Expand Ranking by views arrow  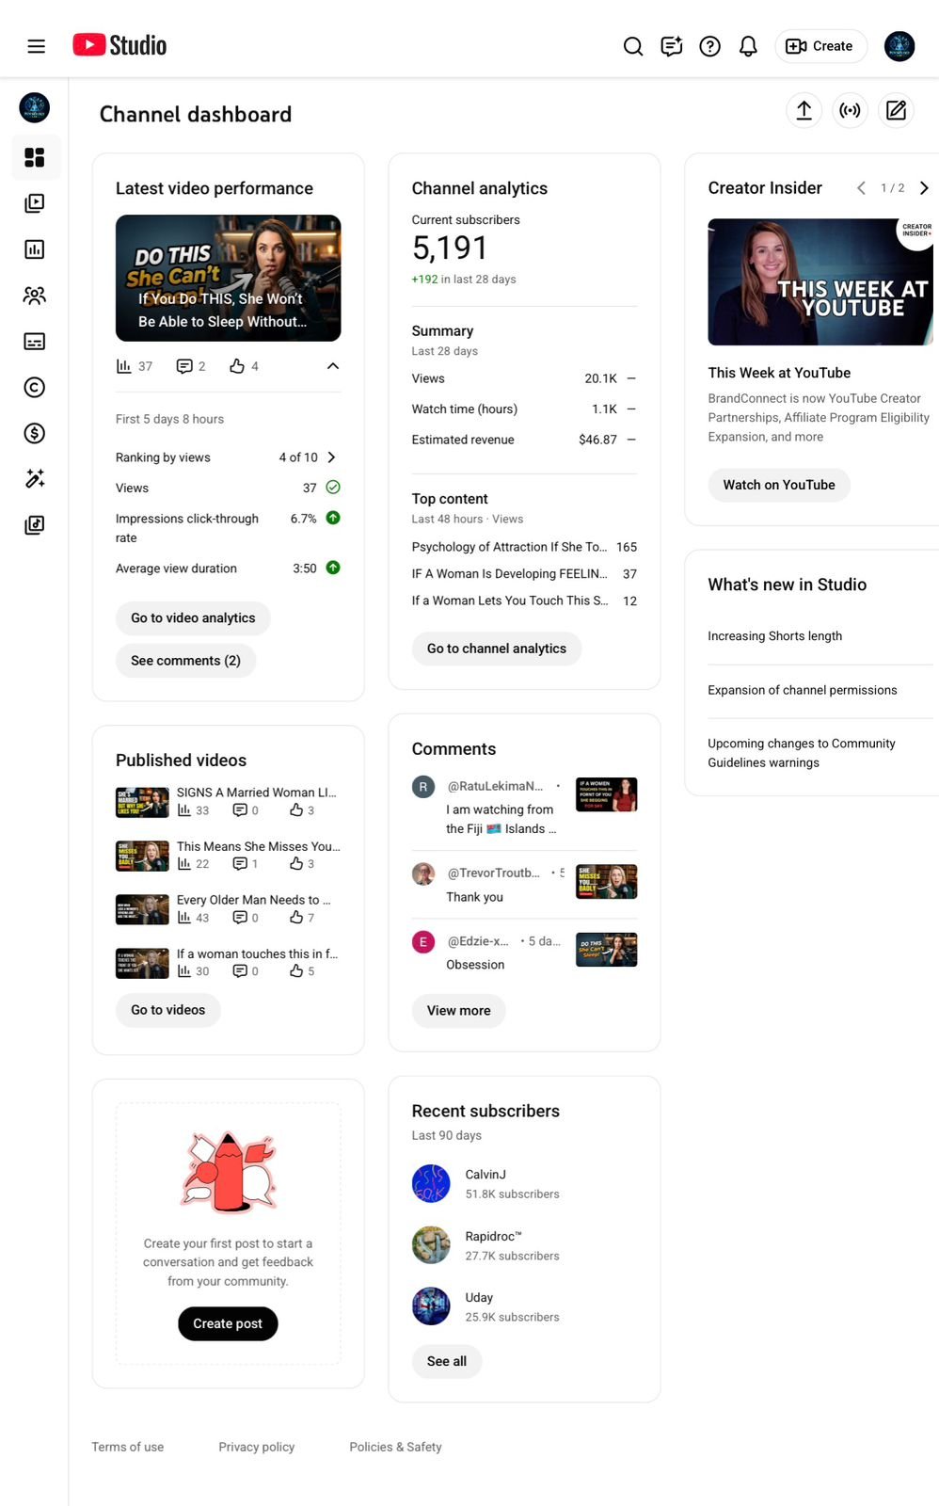(331, 457)
